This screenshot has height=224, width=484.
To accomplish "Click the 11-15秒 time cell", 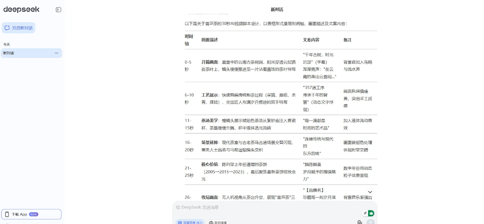I will (x=189, y=124).
